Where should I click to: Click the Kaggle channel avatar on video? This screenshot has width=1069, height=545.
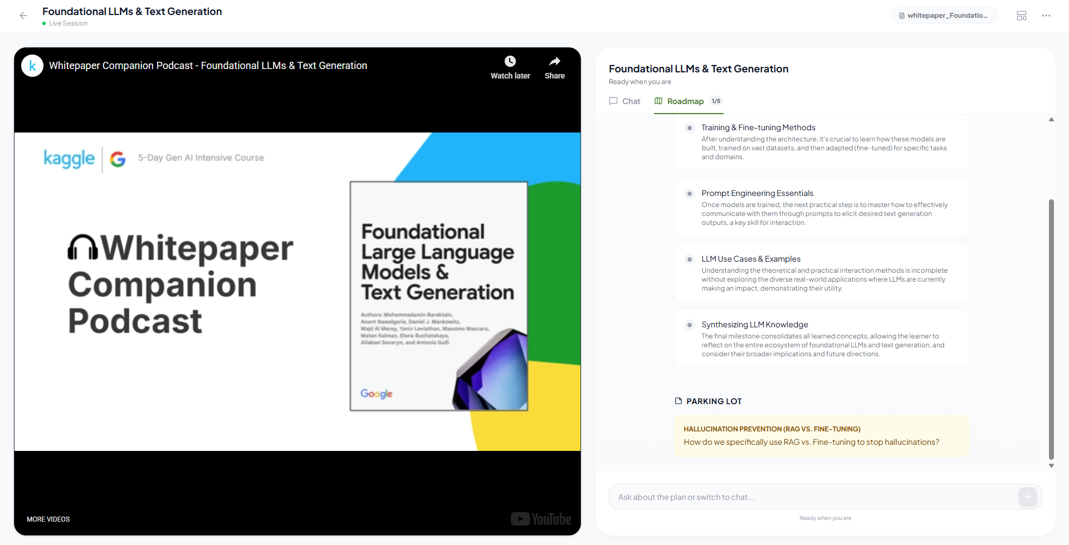32,66
